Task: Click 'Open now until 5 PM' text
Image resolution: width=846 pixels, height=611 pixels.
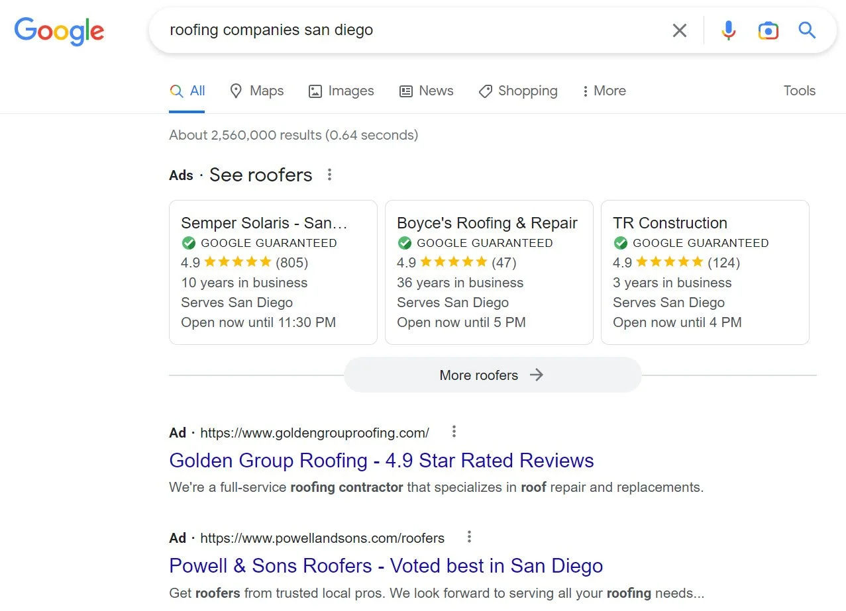Action: tap(461, 322)
